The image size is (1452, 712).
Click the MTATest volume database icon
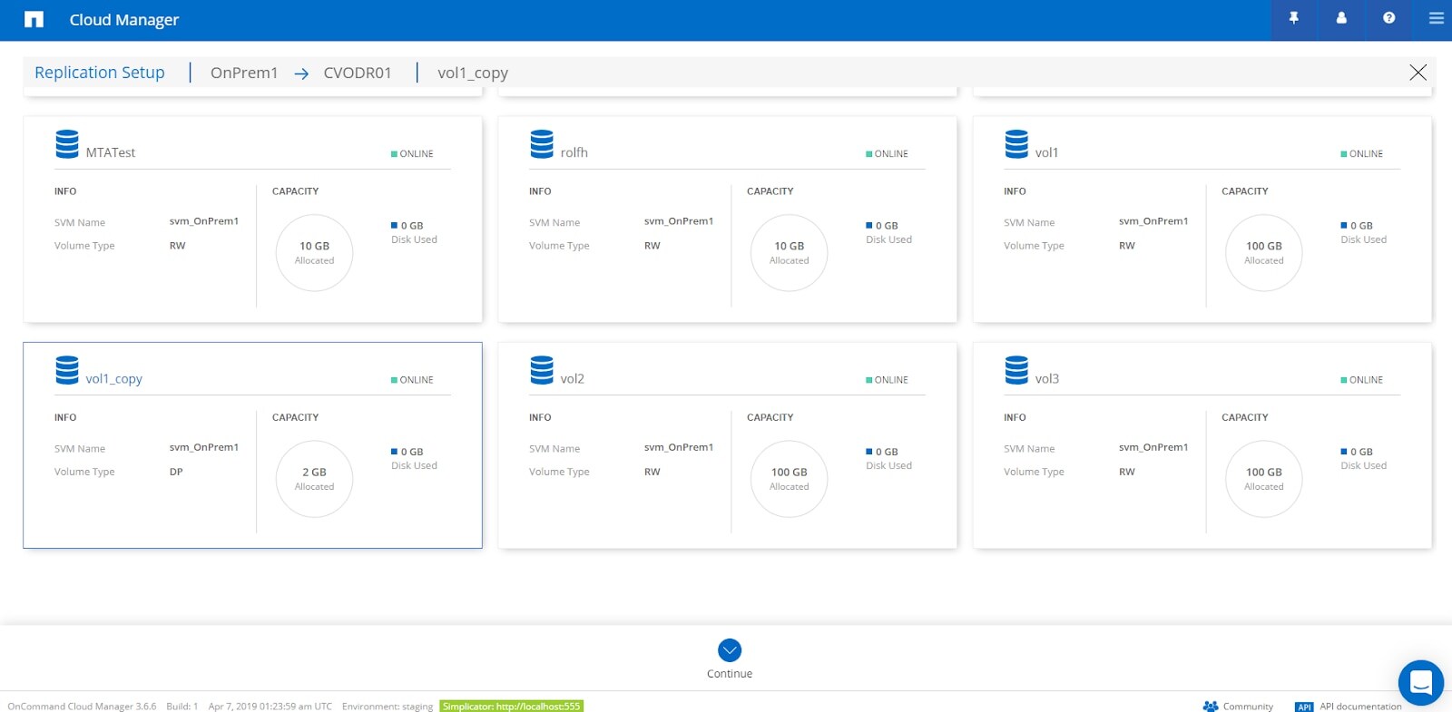pyautogui.click(x=67, y=144)
